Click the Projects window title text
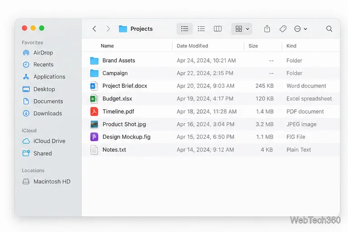 pos(141,29)
